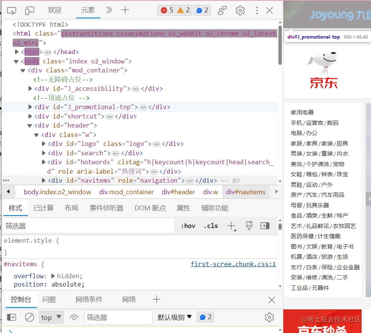This screenshot has height=333, width=371.
Task: Select breadcrumb div#header
Action: 178,192
